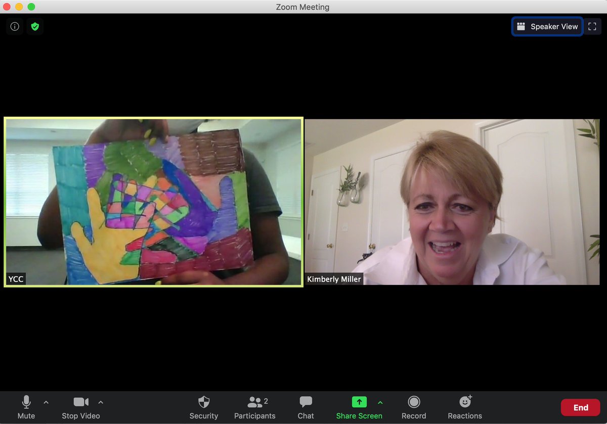Enter full screen mode
The width and height of the screenshot is (607, 424).
[592, 26]
